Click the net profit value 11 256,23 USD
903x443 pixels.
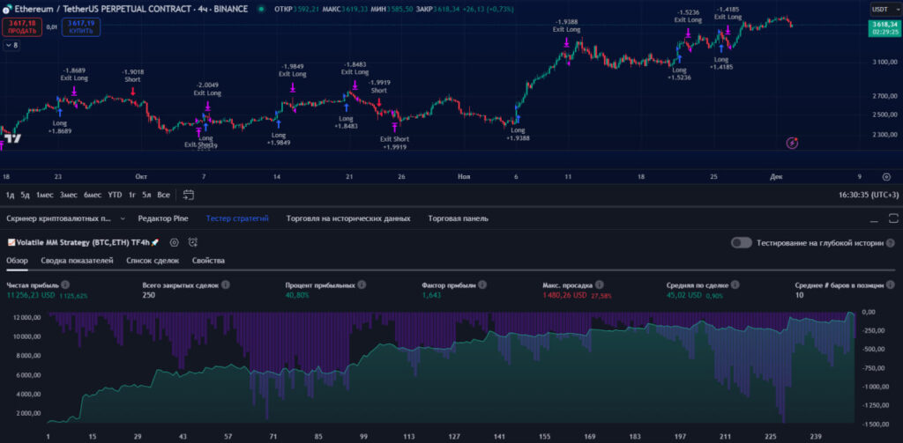pyautogui.click(x=31, y=295)
